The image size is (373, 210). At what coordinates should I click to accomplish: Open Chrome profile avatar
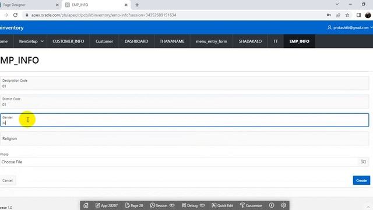pyautogui.click(x=368, y=15)
